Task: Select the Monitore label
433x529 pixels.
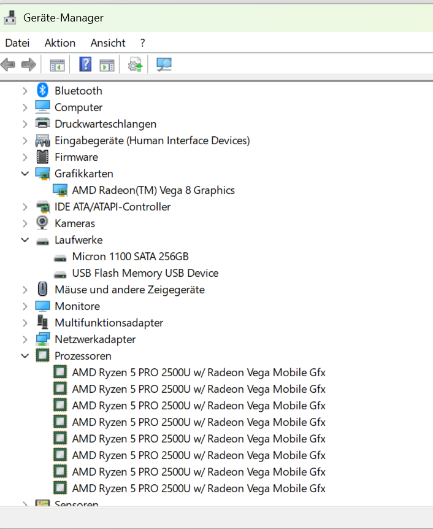Action: tap(77, 306)
